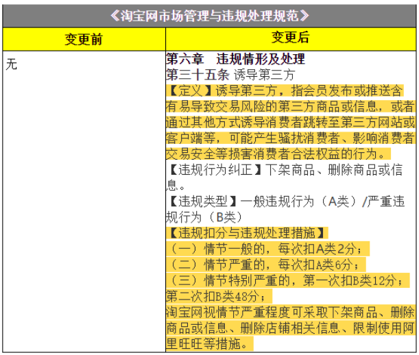
Task: Click the title 《淘宝网市场管理与违规处理规范》
Action: (210, 16)
